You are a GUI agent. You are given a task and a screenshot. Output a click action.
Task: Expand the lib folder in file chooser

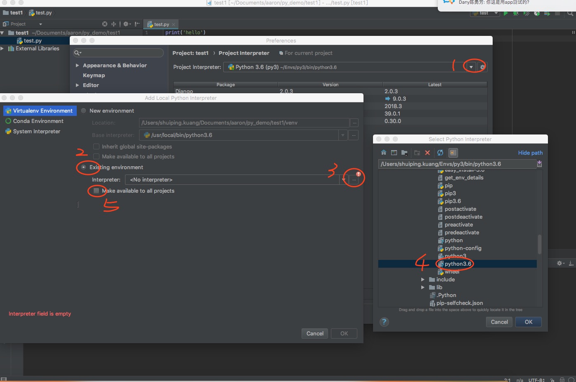(x=423, y=287)
